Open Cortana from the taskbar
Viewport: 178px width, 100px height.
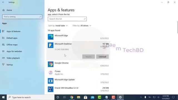pyautogui.click(x=58, y=97)
